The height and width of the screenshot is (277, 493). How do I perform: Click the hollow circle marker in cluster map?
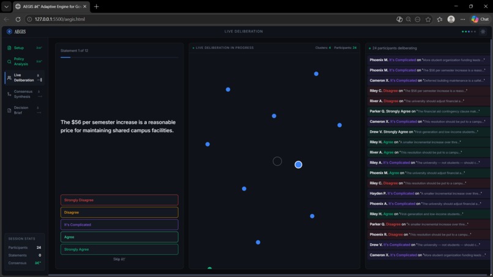[277, 161]
